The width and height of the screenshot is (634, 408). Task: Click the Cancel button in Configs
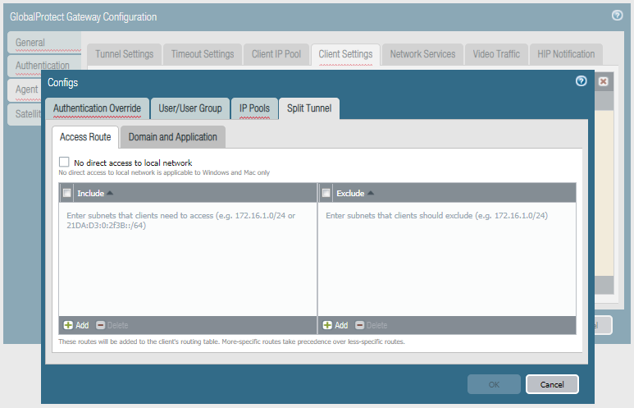(552, 384)
